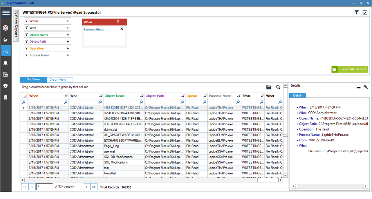Select the dbinfo.dat row
This screenshot has height=199, width=372.
151,130
